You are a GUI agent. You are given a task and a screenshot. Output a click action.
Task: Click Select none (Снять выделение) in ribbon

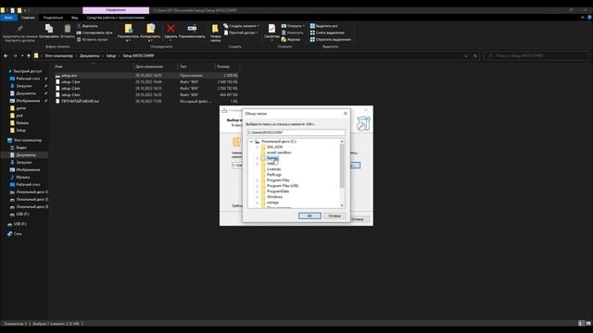point(327,33)
